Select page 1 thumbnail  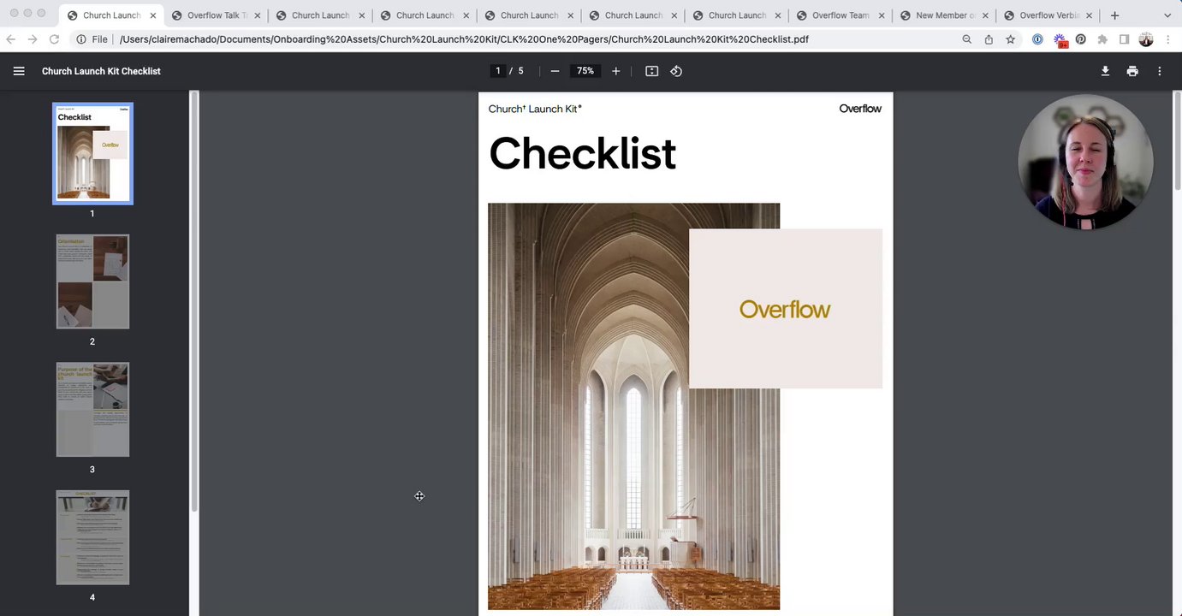[x=92, y=153]
